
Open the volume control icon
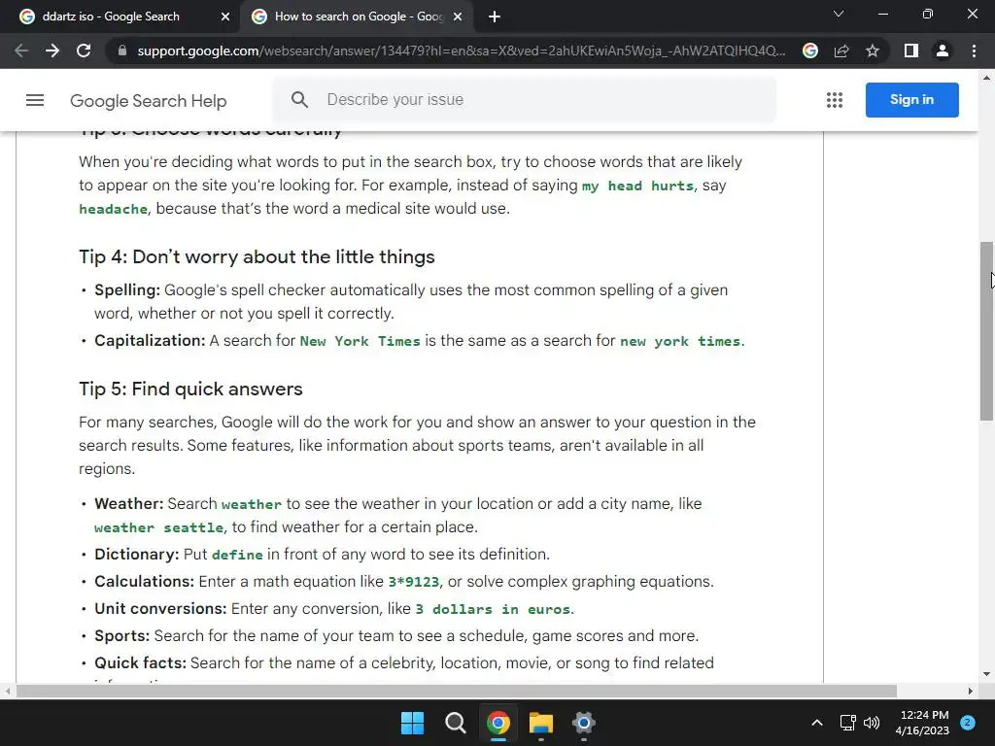[872, 723]
